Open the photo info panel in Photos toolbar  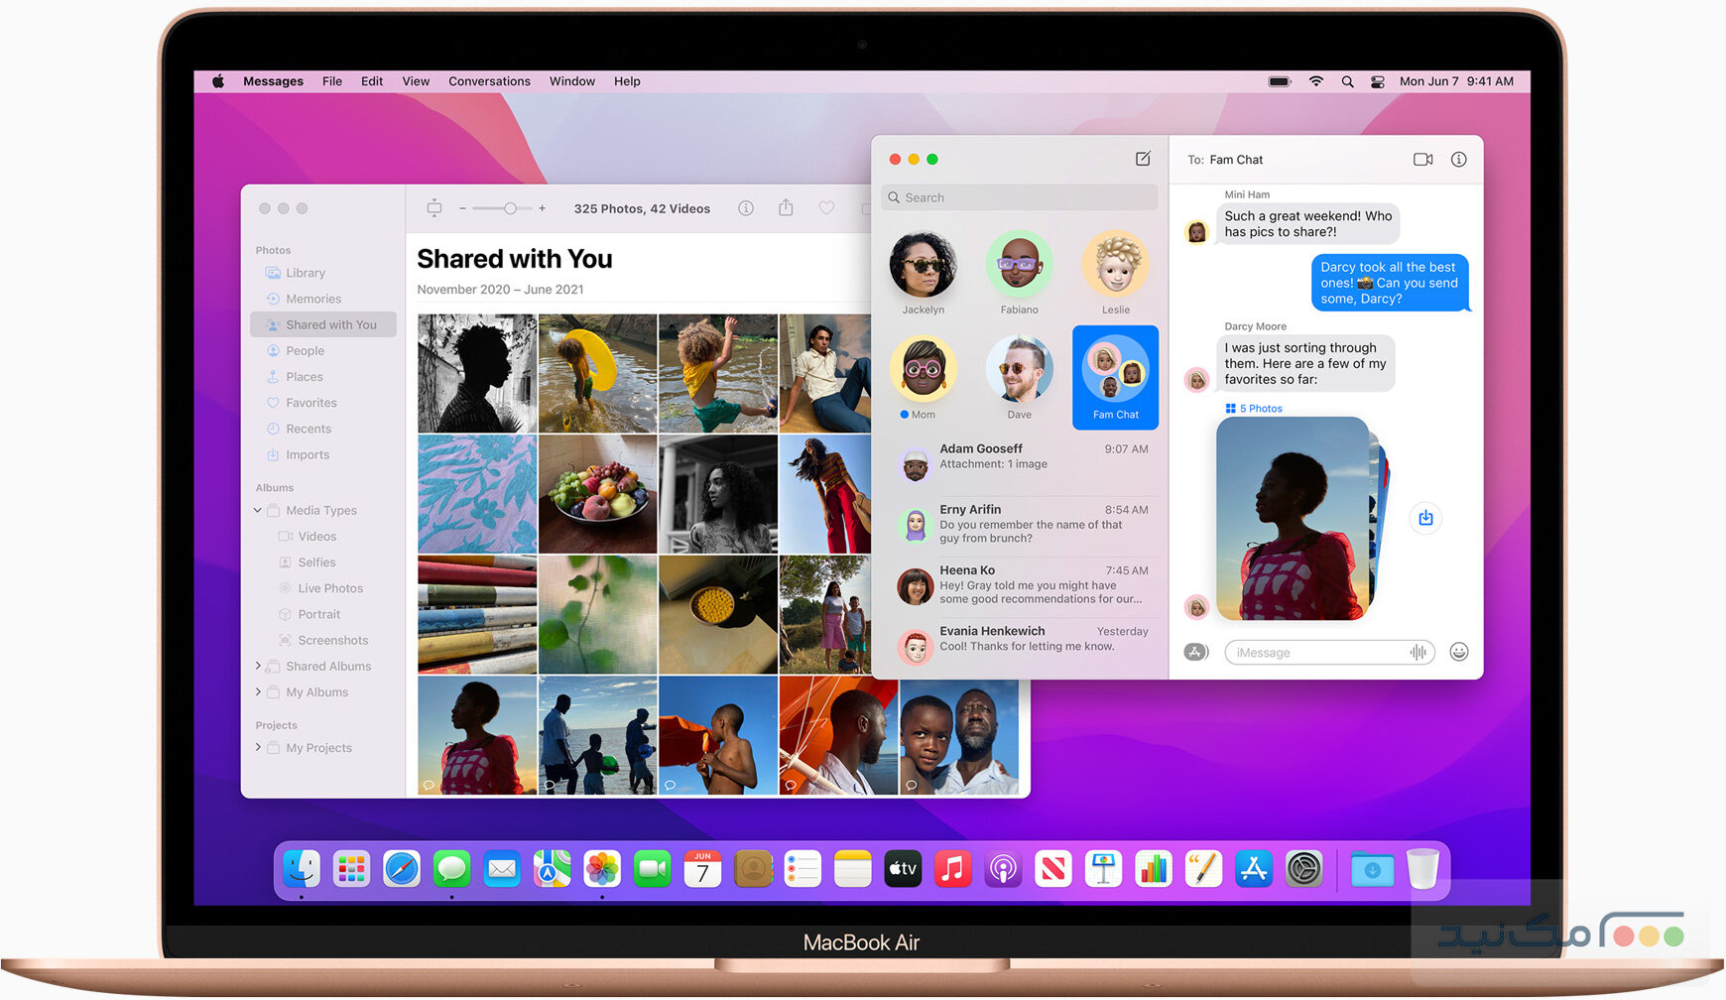[745, 208]
